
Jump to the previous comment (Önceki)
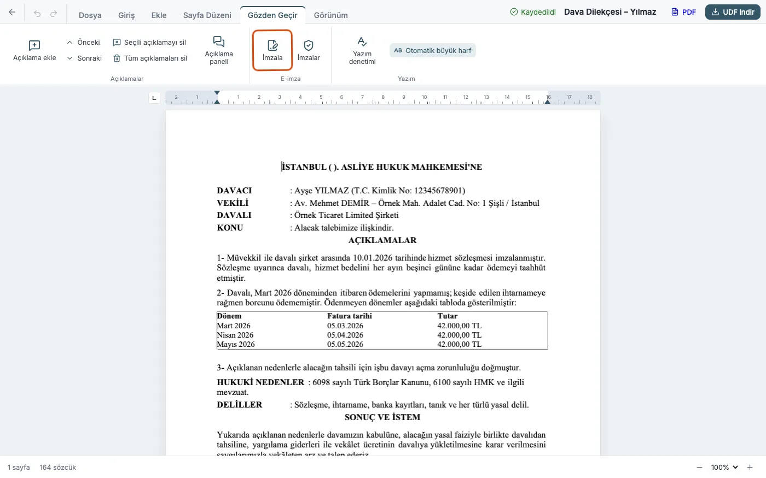pyautogui.click(x=83, y=42)
